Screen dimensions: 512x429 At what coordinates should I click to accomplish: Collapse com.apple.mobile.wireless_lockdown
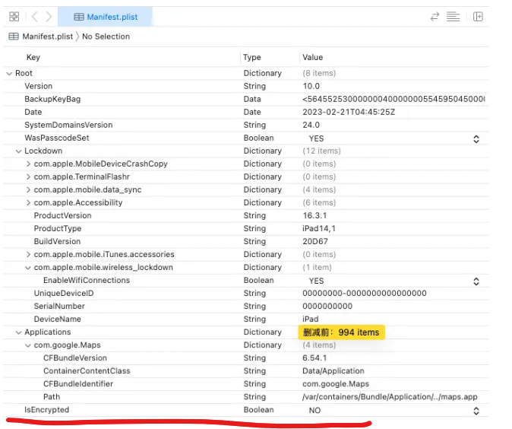pyautogui.click(x=28, y=268)
